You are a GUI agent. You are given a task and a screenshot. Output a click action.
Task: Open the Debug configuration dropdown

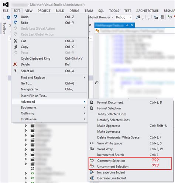tap(123, 17)
